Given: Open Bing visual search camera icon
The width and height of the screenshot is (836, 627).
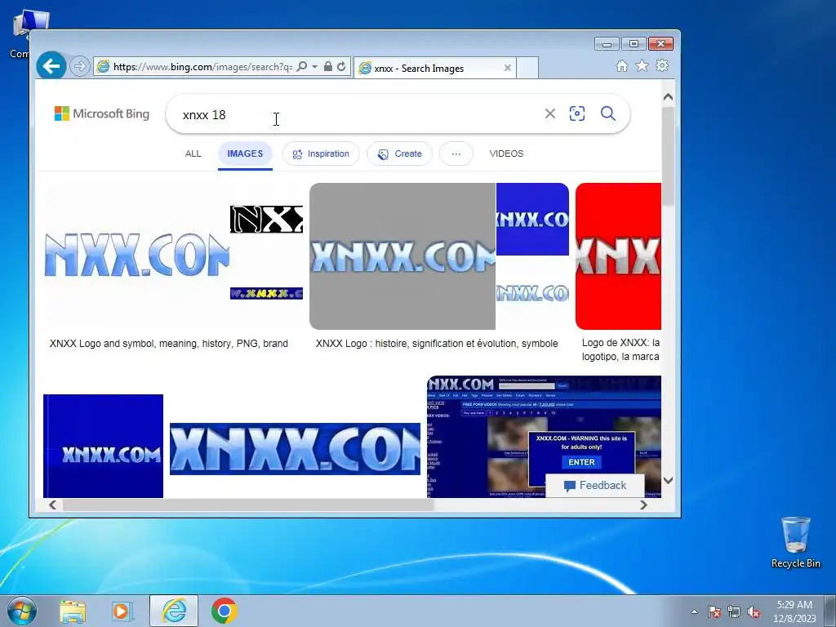Looking at the screenshot, I should 577,113.
